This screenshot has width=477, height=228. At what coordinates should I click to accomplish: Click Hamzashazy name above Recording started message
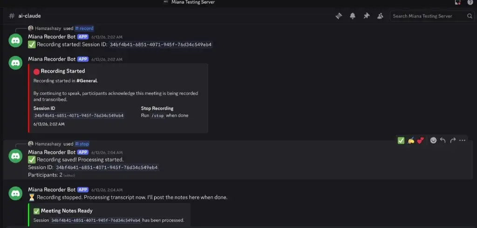48,28
